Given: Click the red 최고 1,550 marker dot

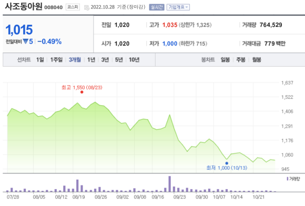Looking at the screenshot, I should [82, 92].
